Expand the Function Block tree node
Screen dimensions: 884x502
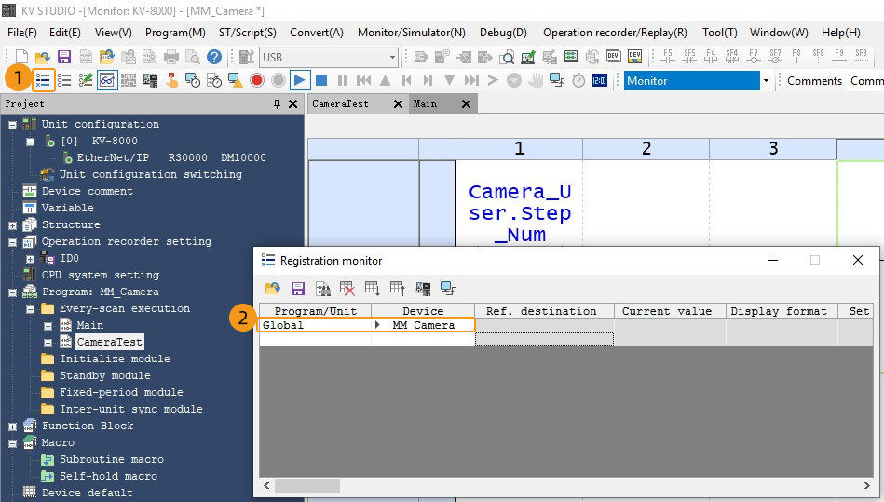click(x=12, y=426)
